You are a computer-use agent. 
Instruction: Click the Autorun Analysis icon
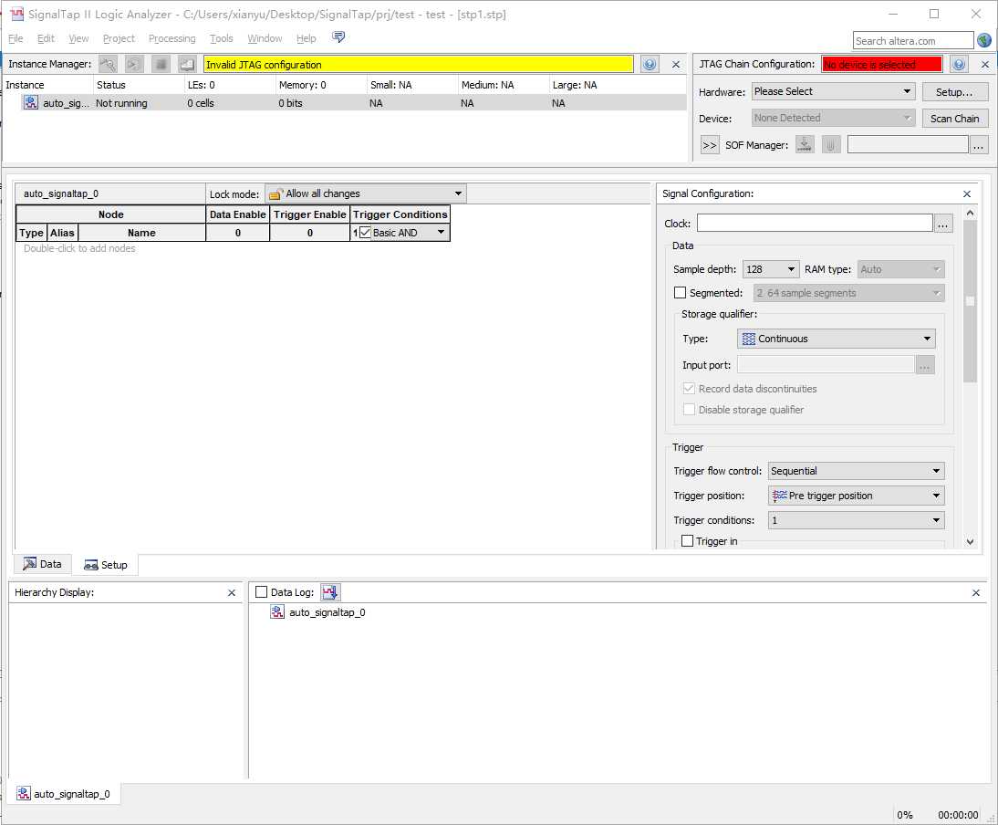coord(134,64)
